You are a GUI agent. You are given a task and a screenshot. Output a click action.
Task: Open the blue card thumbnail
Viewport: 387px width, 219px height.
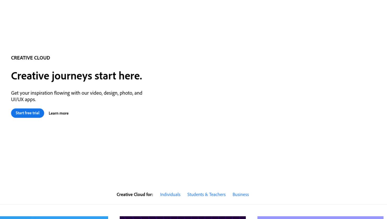(x=54, y=218)
